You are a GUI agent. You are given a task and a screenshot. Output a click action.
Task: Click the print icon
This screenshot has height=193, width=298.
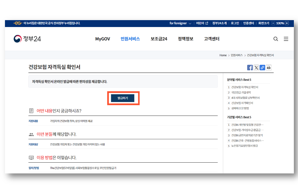tap(268, 67)
